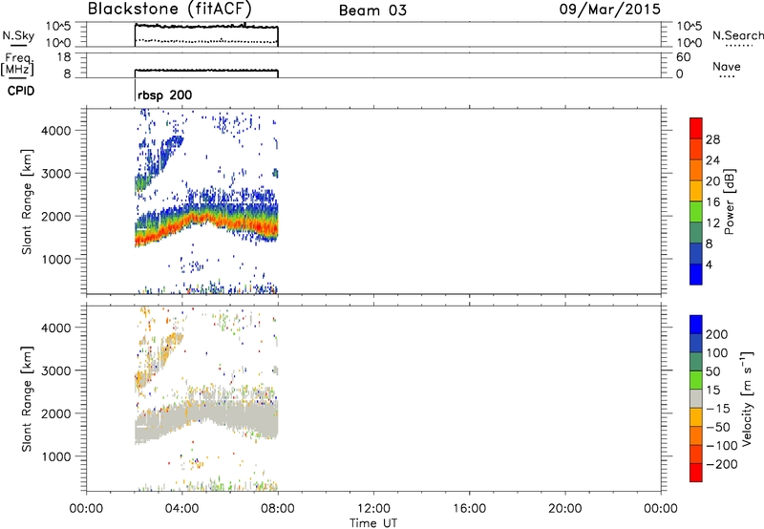Click "Slant Range [km]" label of velocity panel
The height and width of the screenshot is (529, 764).
tap(27, 399)
